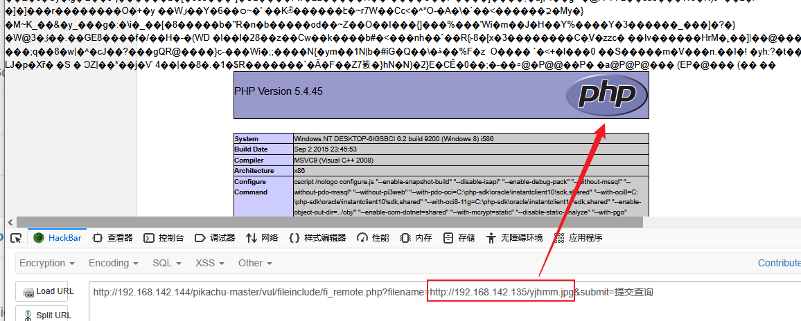Open the XSS dropdown menu
The width and height of the screenshot is (801, 321).
(210, 264)
